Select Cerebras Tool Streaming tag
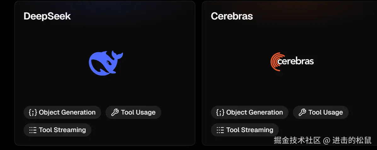This screenshot has height=150, width=377. (245, 130)
